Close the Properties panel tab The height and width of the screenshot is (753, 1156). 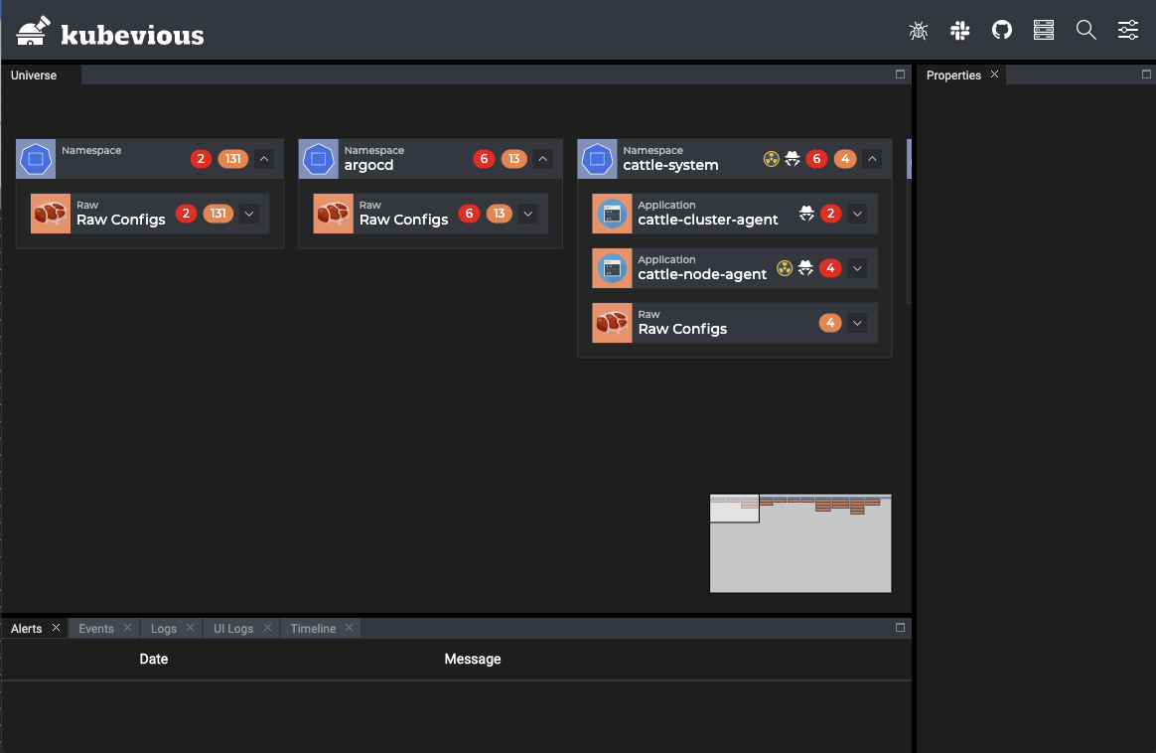[x=994, y=75]
